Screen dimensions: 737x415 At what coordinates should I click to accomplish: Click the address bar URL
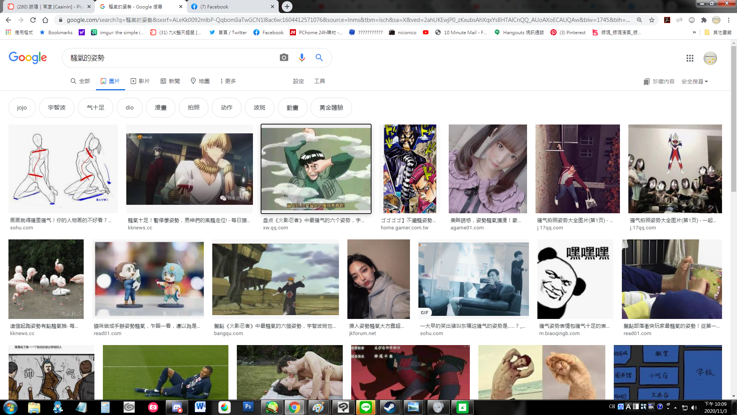pyautogui.click(x=347, y=20)
